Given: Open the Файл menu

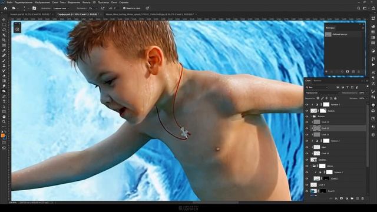Looking at the screenshot, I should [x=9, y=2].
